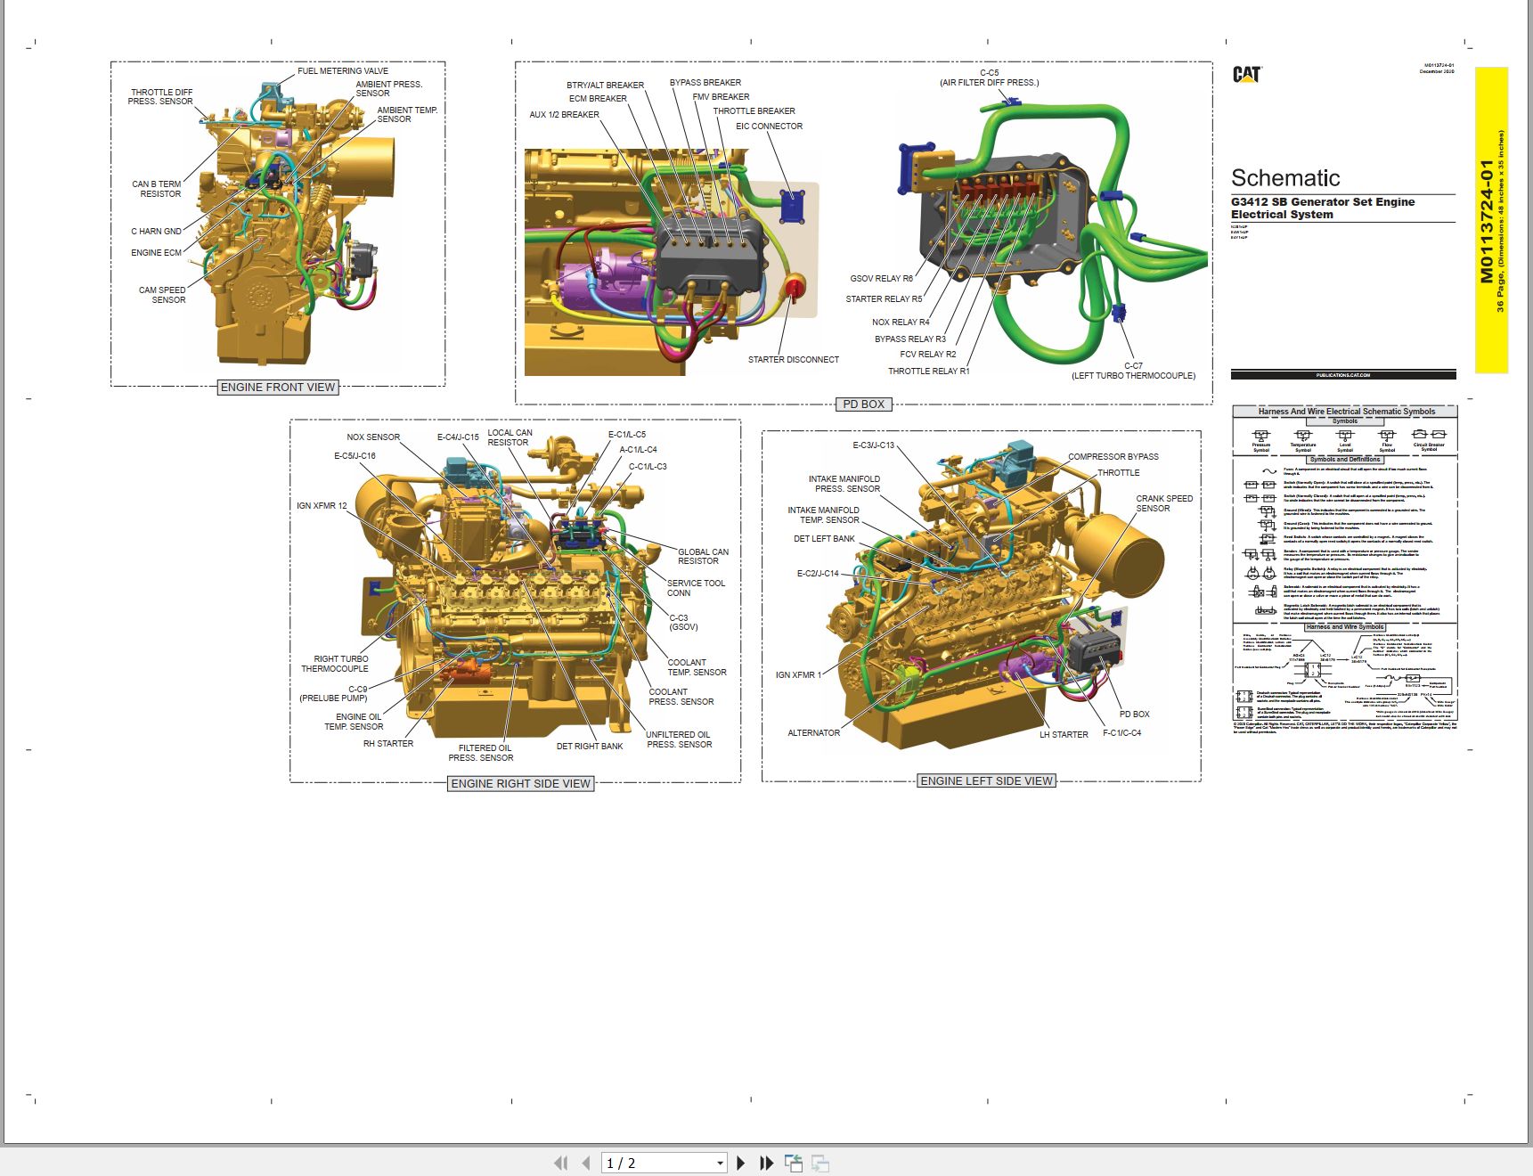Click the 'GLOBAL CAN RESISTOR' label
This screenshot has height=1176, width=1533.
(703, 557)
